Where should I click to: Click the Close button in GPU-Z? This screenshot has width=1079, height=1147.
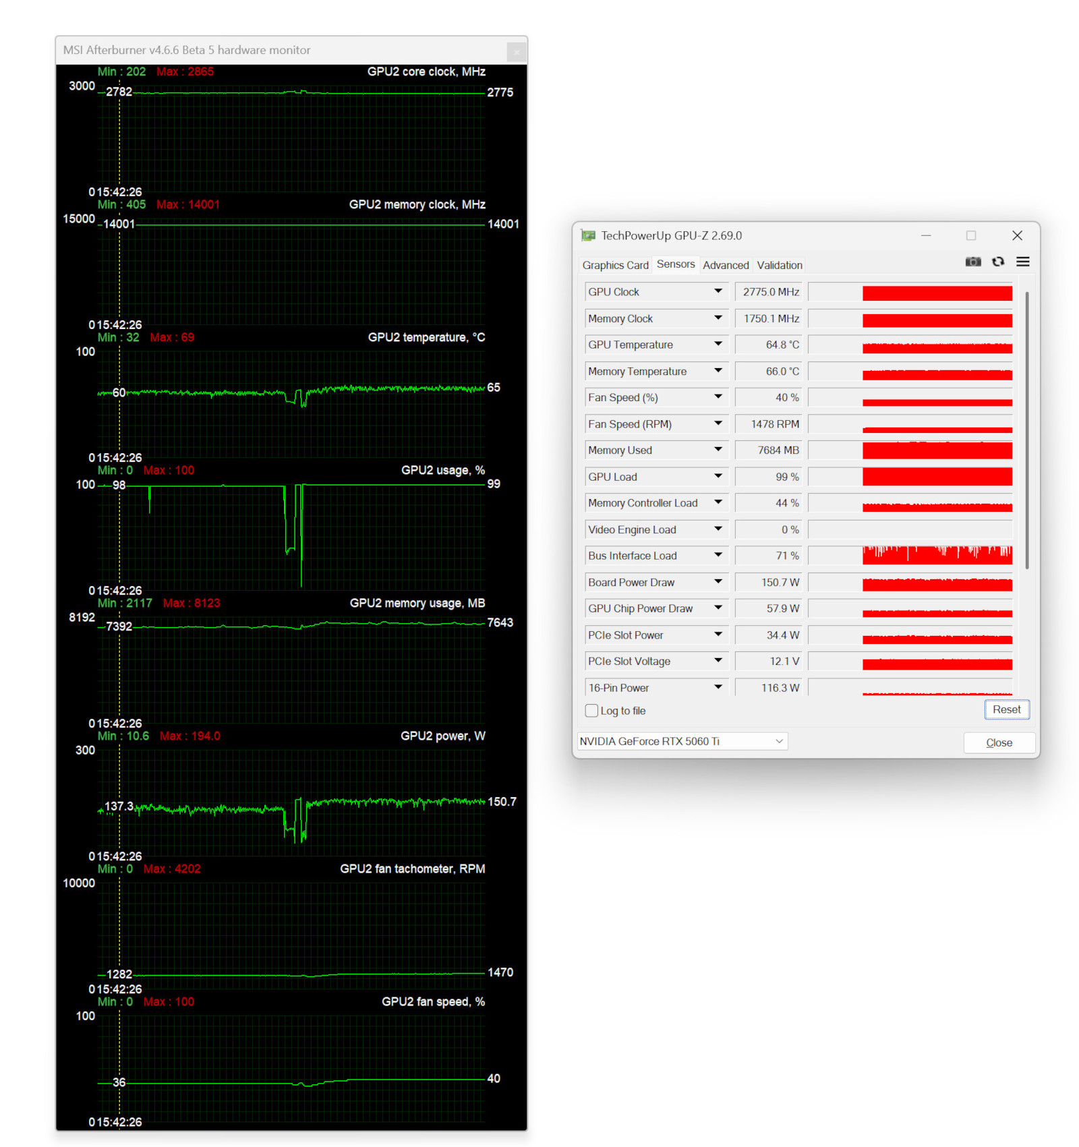(x=999, y=742)
